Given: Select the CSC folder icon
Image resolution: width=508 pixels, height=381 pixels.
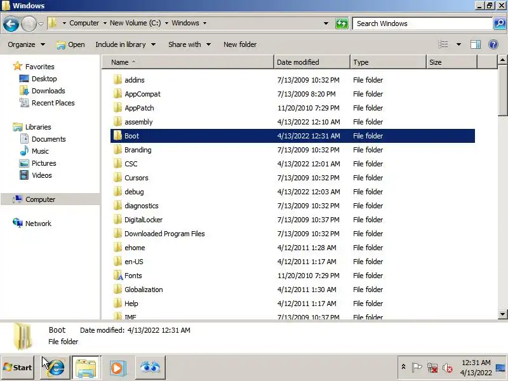Looking at the screenshot, I should click(x=117, y=163).
